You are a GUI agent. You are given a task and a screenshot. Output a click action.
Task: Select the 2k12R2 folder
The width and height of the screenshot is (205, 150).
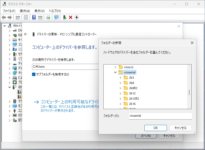(x=131, y=99)
